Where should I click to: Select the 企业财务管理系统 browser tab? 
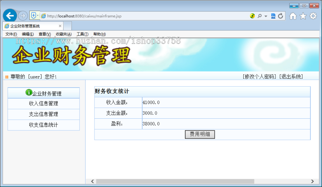(x=33, y=26)
